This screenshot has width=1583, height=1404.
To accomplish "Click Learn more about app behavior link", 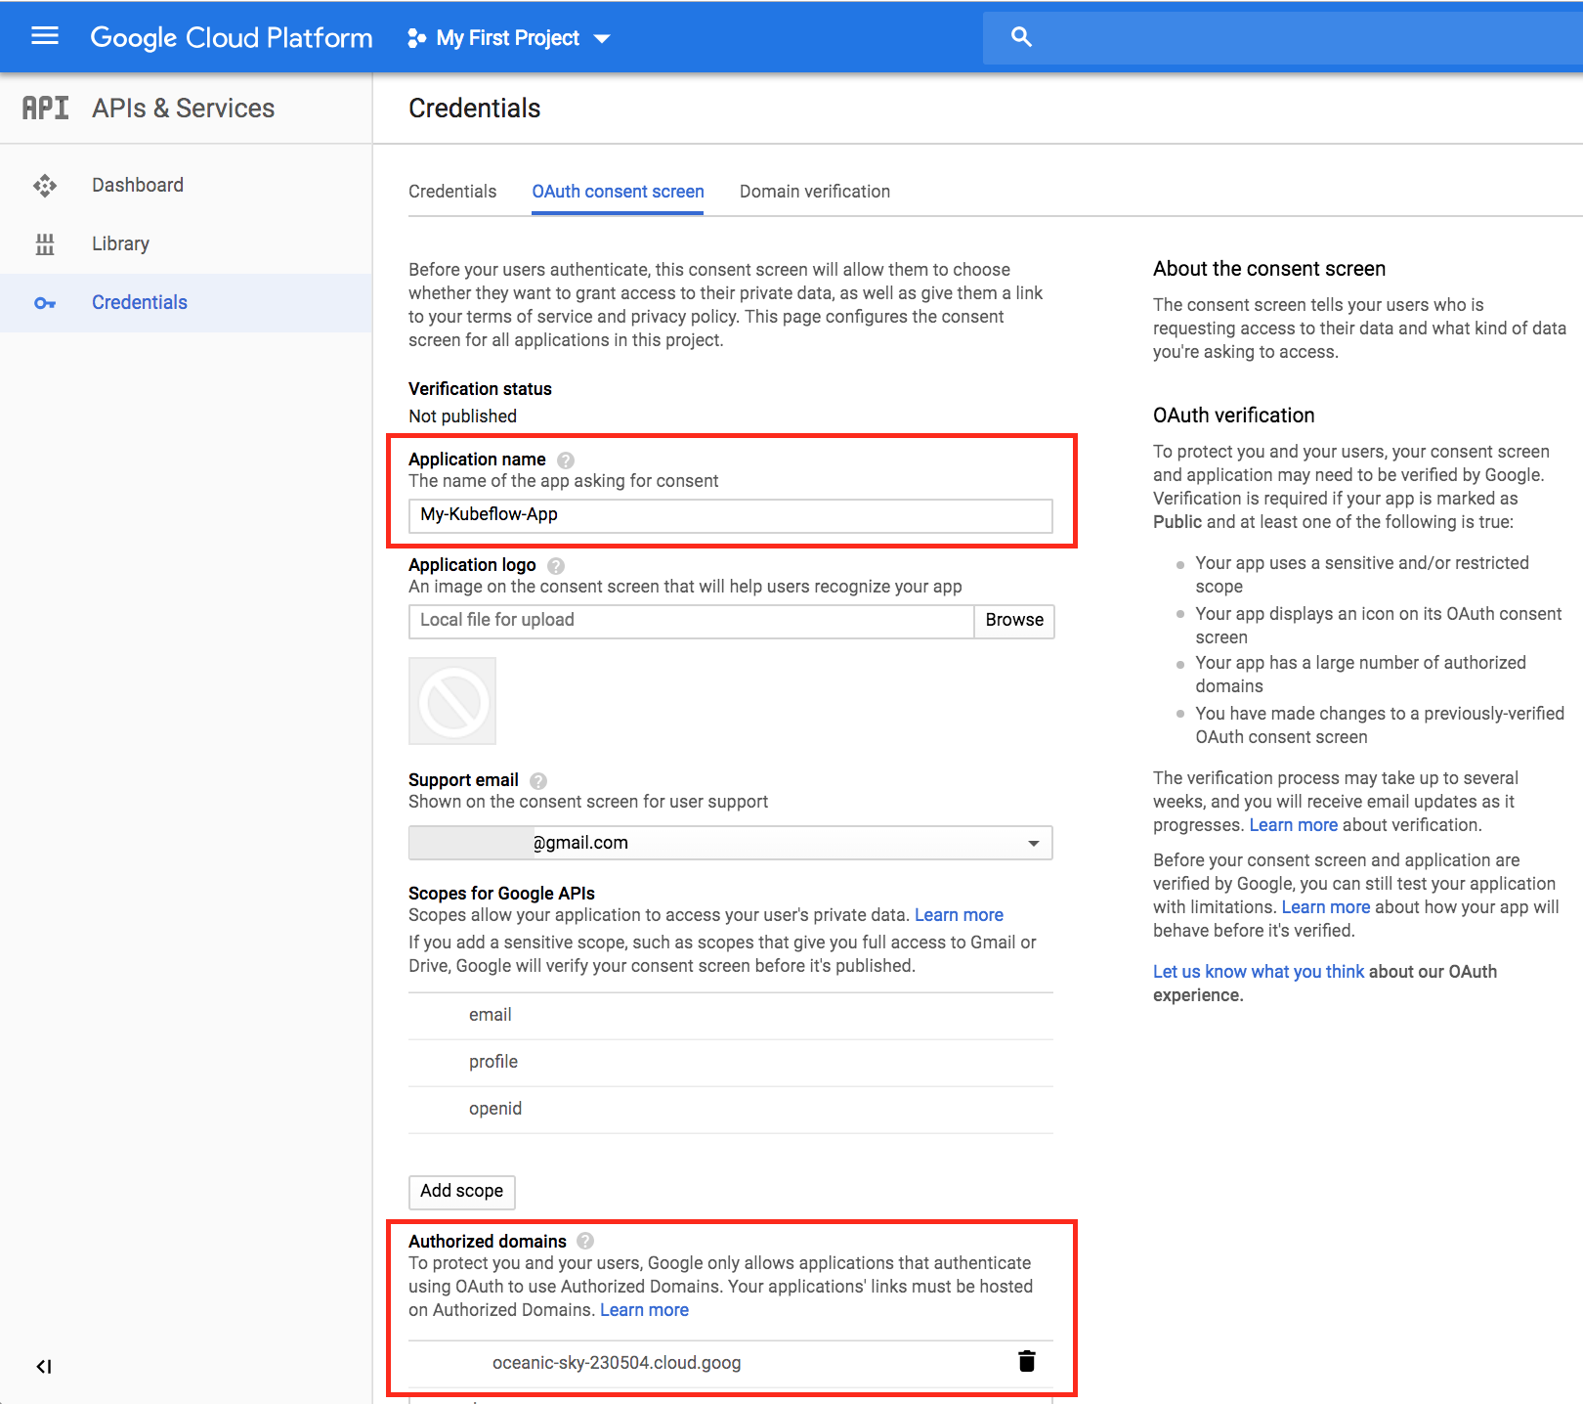I will click(1326, 907).
